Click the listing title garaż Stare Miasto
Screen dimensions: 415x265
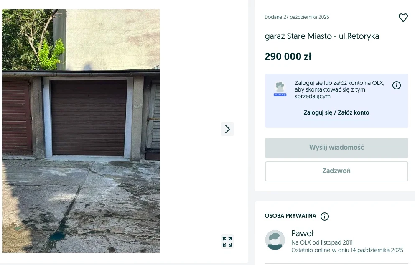pos(322,36)
